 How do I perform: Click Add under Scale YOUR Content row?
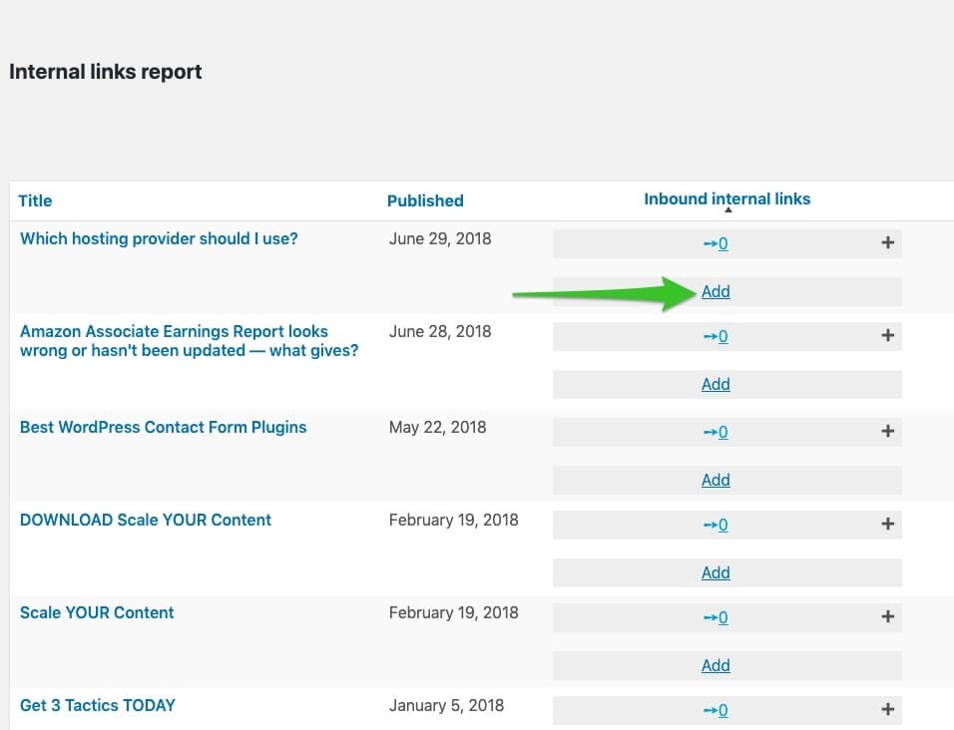tap(715, 665)
